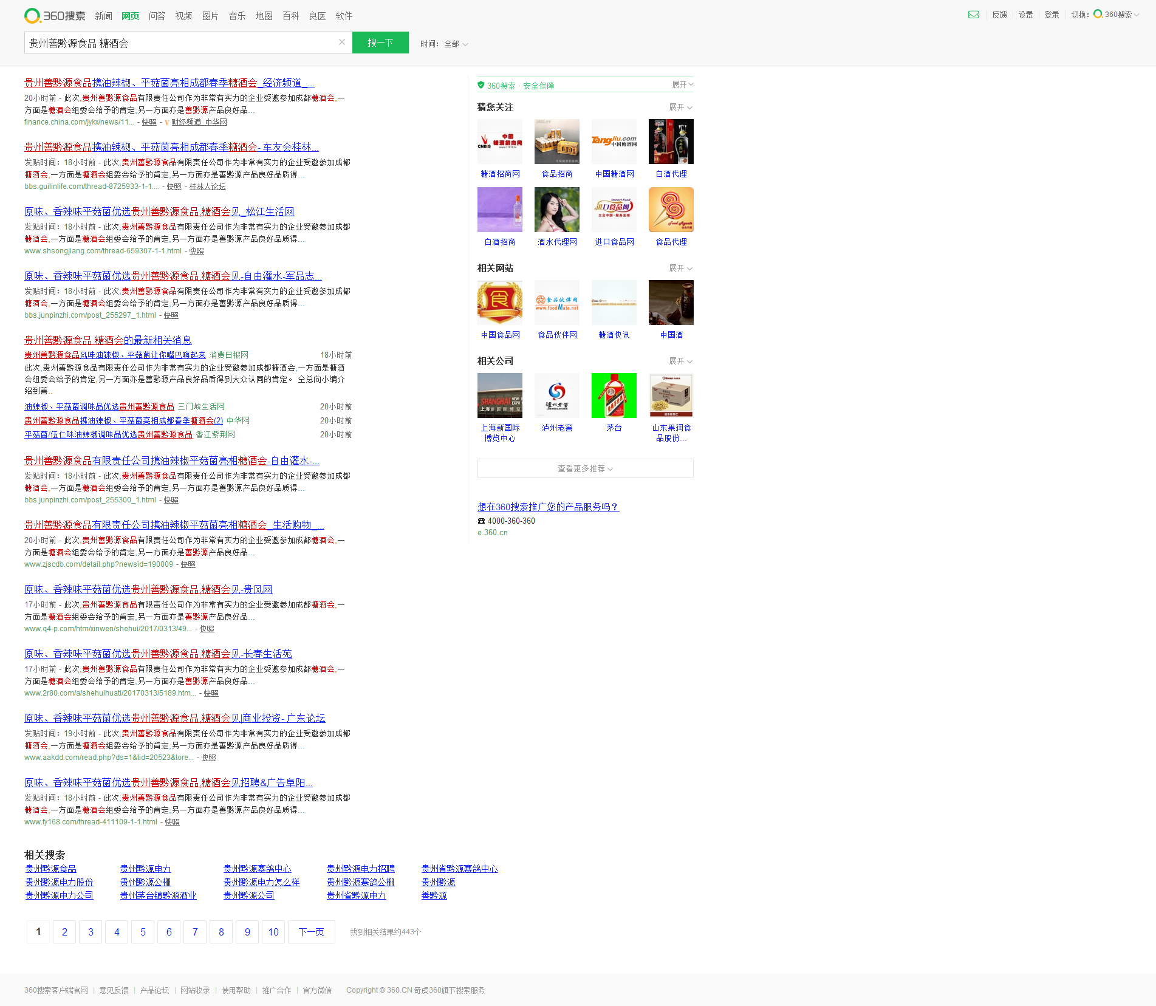
Task: Open the 松江生活网 result title
Action: (159, 211)
